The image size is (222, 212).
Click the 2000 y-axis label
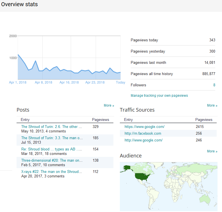[13, 36]
